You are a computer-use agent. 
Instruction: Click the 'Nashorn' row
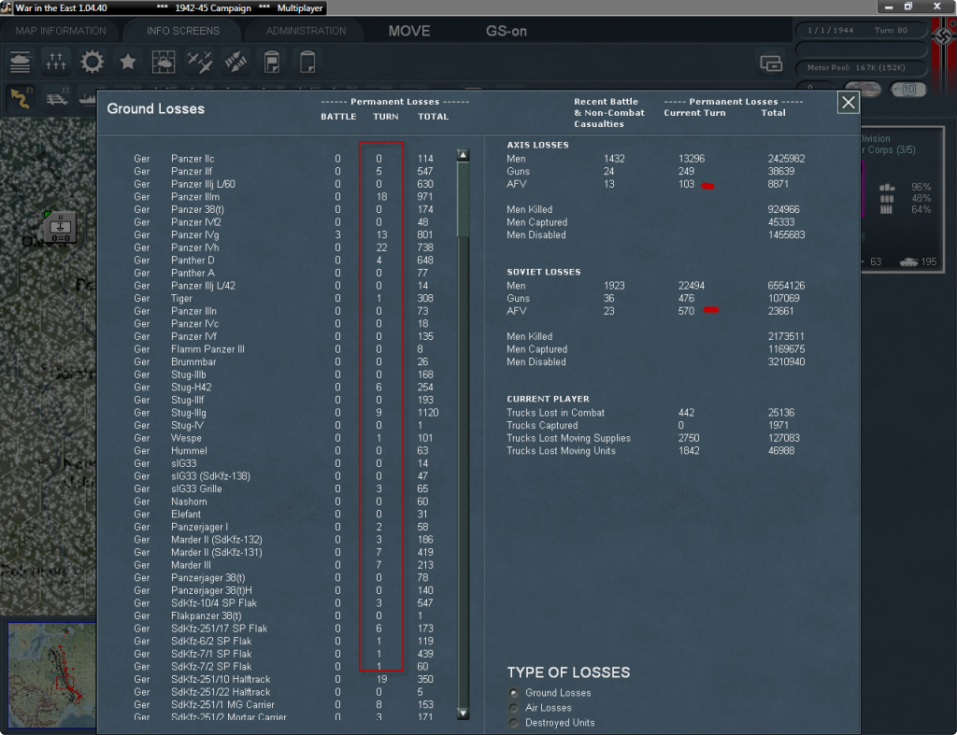pyautogui.click(x=284, y=502)
